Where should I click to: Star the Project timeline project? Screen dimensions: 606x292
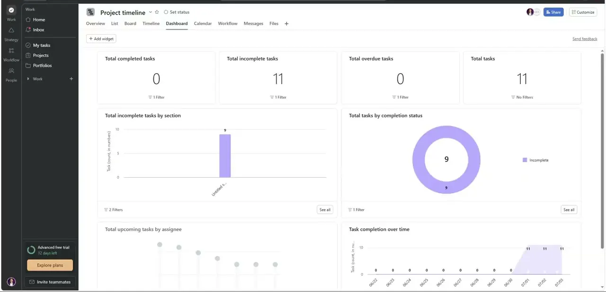[157, 12]
